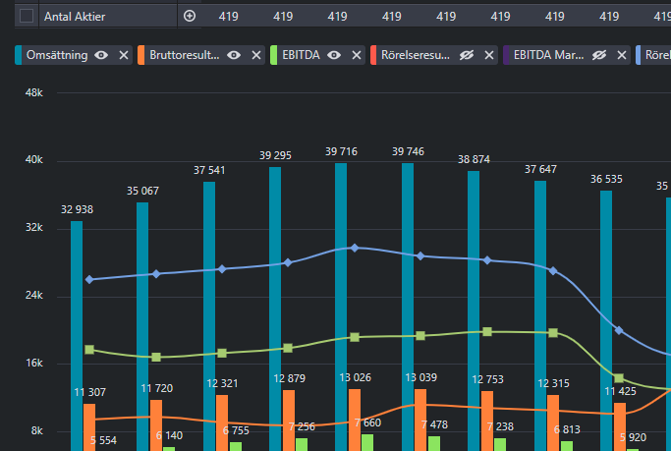Click the 48k axis label
This screenshot has width=671, height=451.
[x=33, y=92]
